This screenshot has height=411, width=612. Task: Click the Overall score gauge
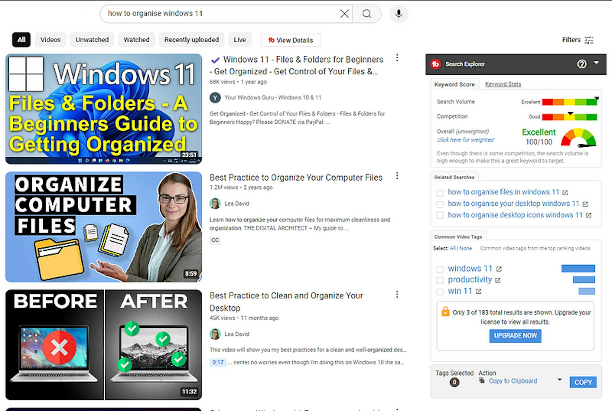[579, 137]
